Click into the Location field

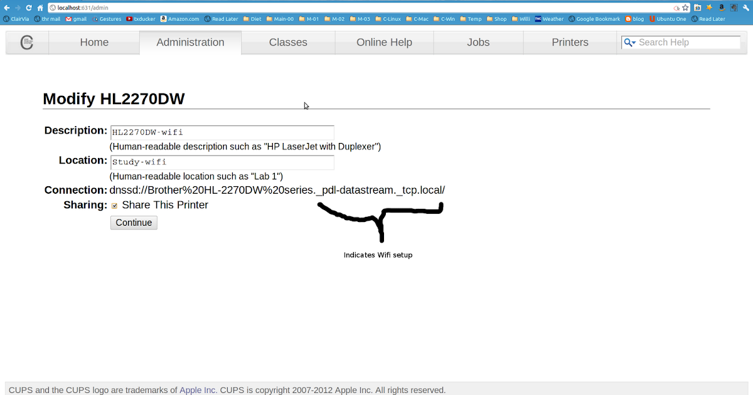222,162
